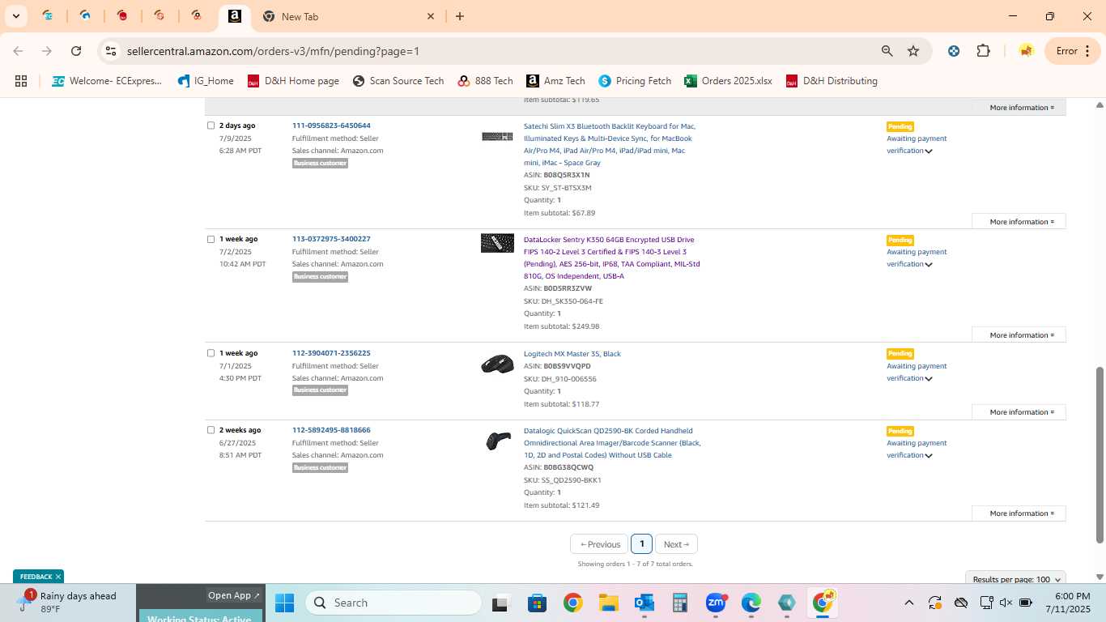Select page 1 in pagination
Screen dimensions: 1106x622
[x=641, y=544]
